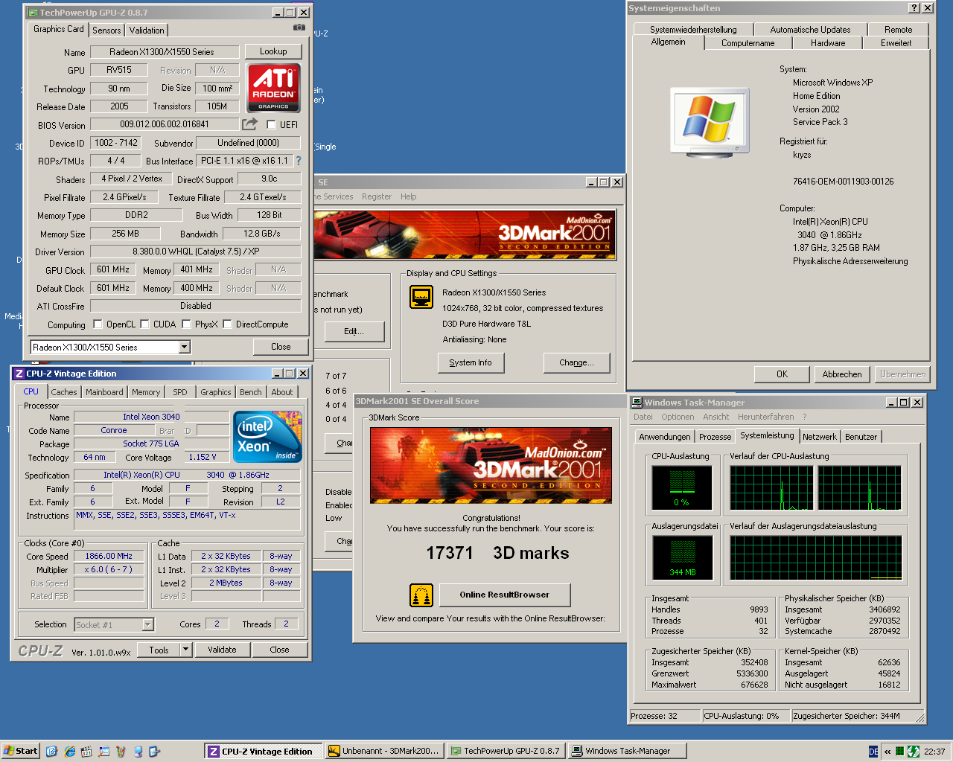
Task: Click the GPU-Z title bar chip icon
Action: [33, 13]
